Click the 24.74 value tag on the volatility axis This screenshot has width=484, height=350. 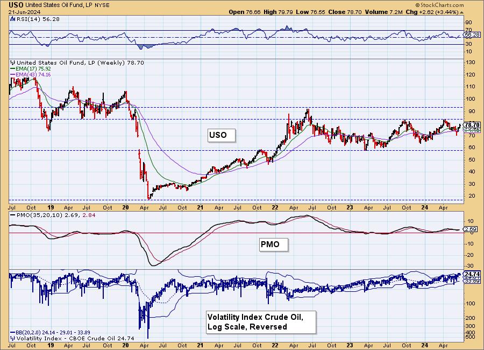[472, 274]
